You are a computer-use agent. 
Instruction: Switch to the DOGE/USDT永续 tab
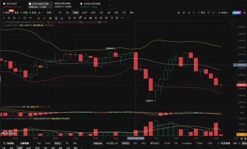pos(90,5)
